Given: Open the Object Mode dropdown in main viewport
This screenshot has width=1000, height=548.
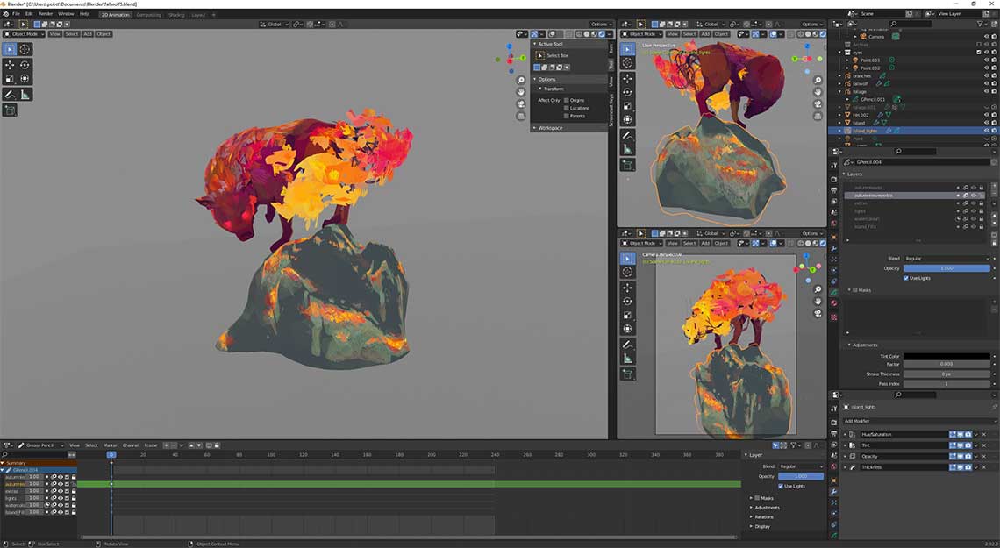Looking at the screenshot, I should [25, 34].
